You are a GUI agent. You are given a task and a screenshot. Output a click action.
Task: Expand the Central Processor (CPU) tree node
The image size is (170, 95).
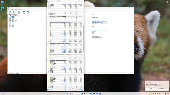coord(10,16)
